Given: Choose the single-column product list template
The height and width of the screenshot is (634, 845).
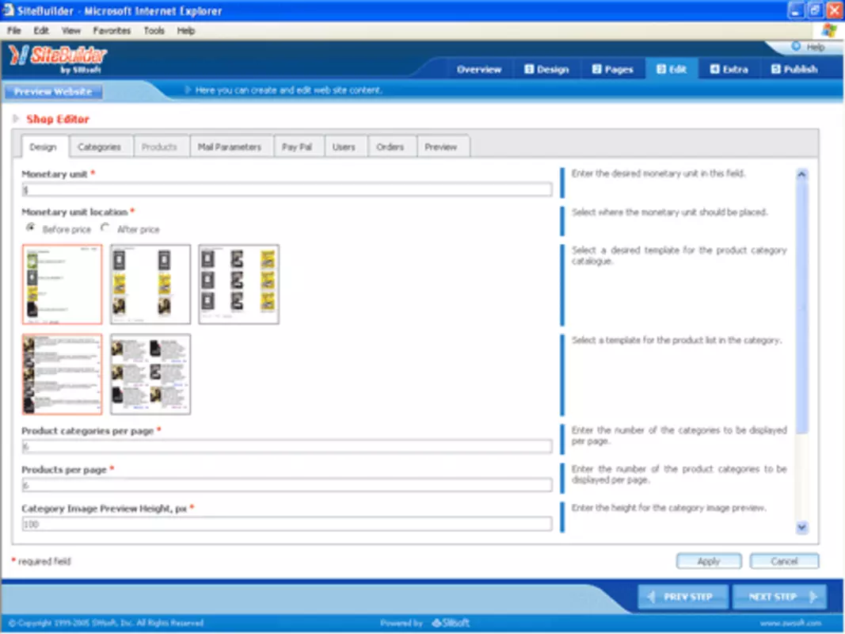Looking at the screenshot, I should [62, 374].
